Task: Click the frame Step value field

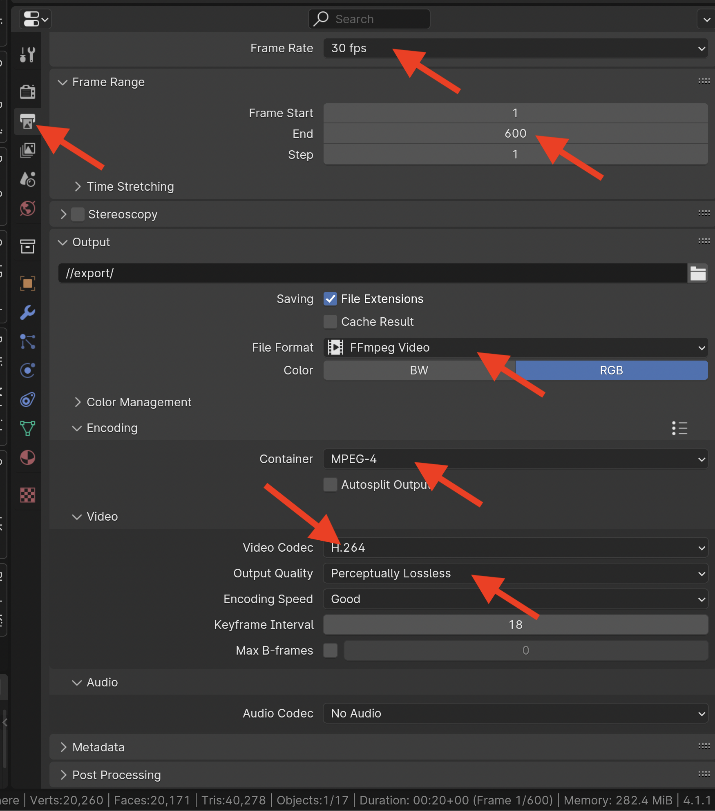Action: coord(516,154)
